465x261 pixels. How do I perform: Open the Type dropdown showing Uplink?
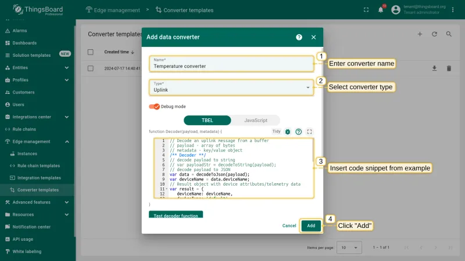point(231,88)
